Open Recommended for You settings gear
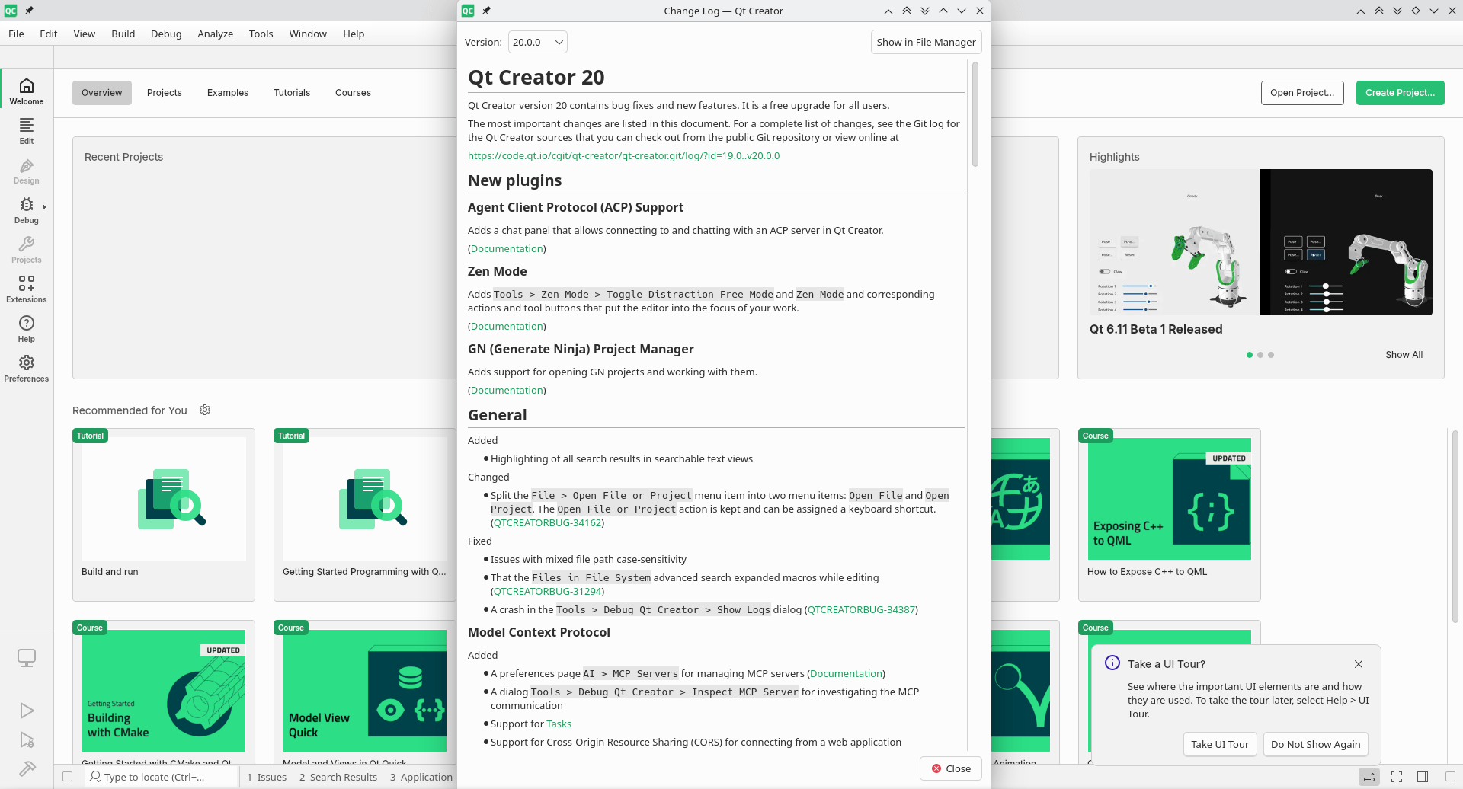 (x=205, y=410)
